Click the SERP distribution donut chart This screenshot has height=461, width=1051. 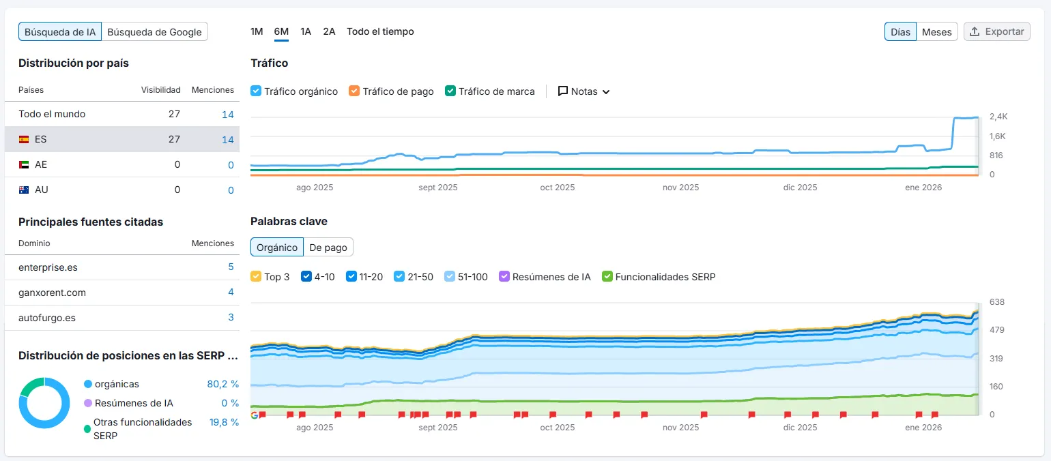[44, 402]
